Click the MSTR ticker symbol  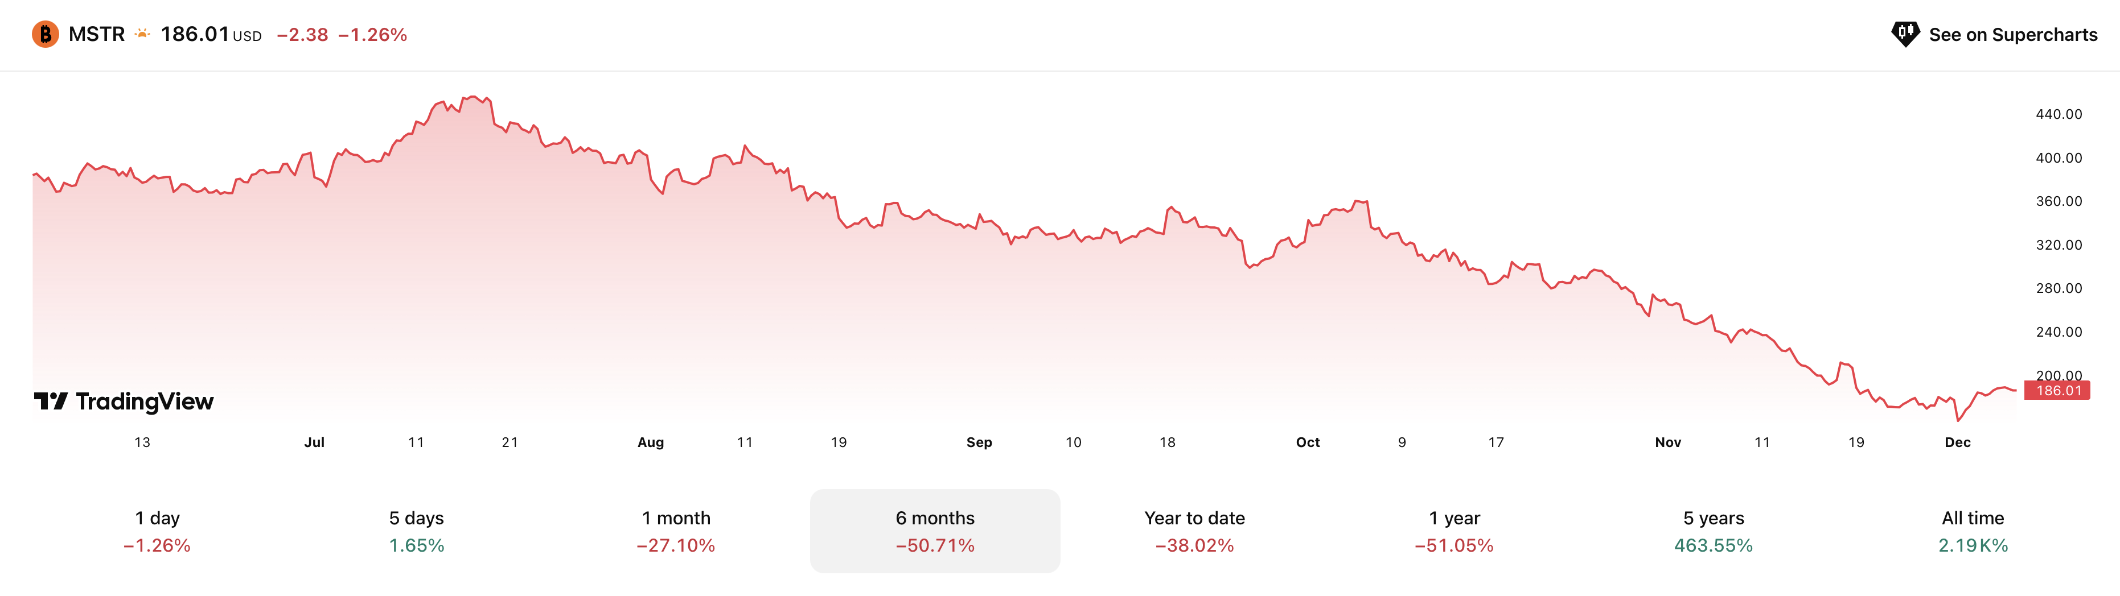pos(96,35)
